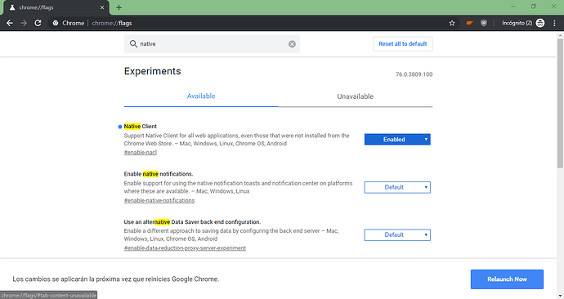Maximize or restore the Chrome window

[x=534, y=7]
